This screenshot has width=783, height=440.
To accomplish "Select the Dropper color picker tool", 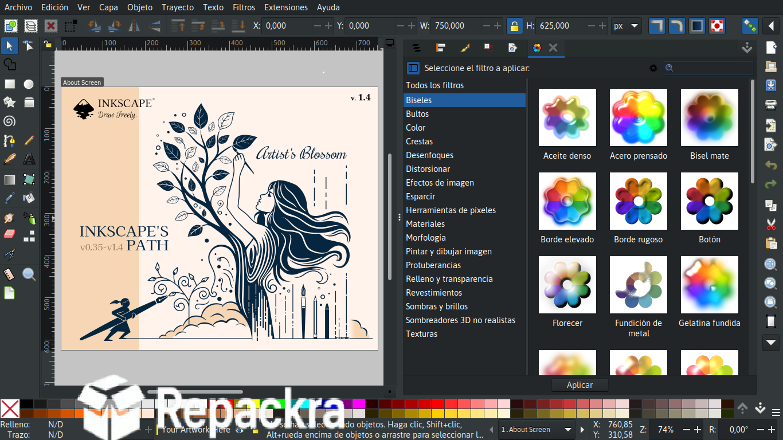I will pos(10,198).
